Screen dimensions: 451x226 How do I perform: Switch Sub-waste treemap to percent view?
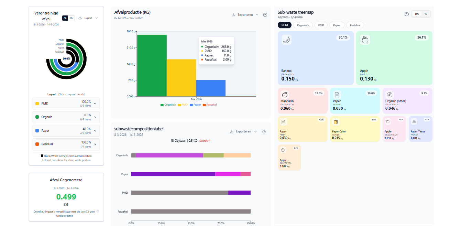point(426,14)
